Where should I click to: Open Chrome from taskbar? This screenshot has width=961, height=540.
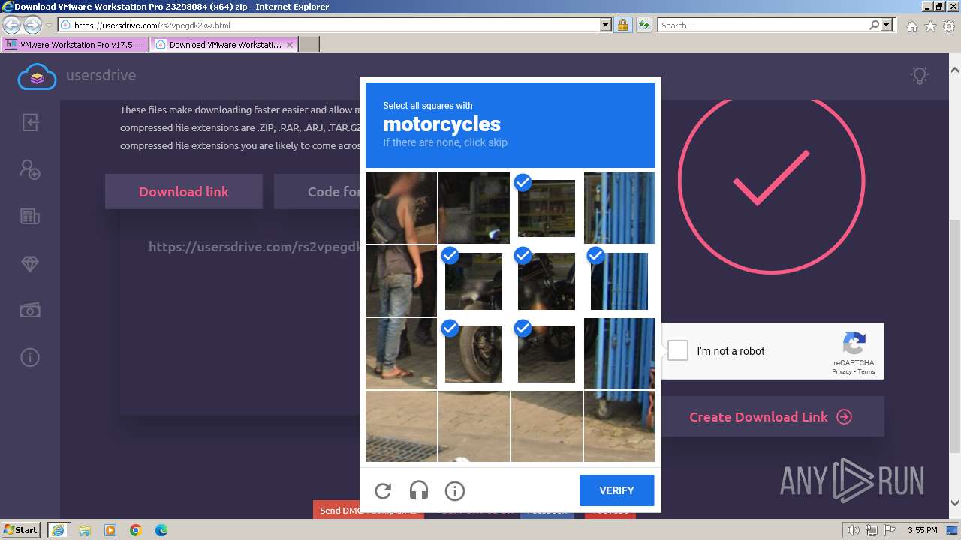136,530
